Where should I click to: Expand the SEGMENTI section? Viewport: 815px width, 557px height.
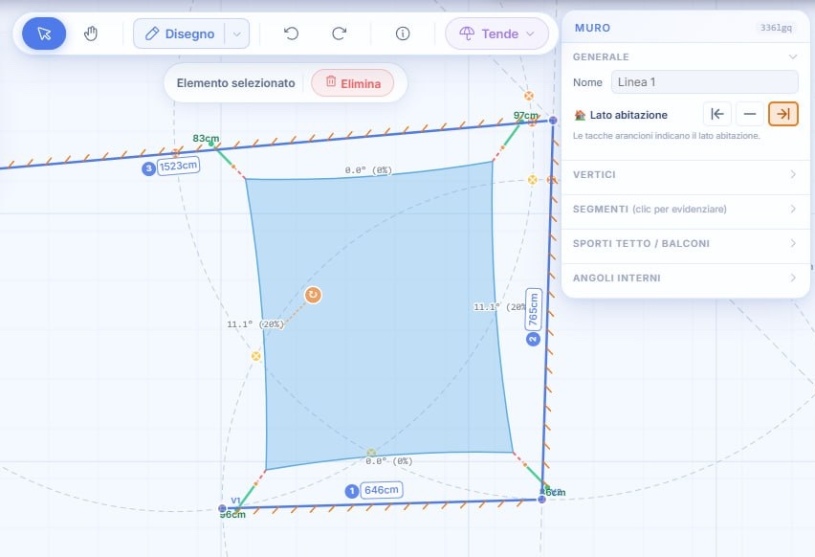pyautogui.click(x=685, y=209)
